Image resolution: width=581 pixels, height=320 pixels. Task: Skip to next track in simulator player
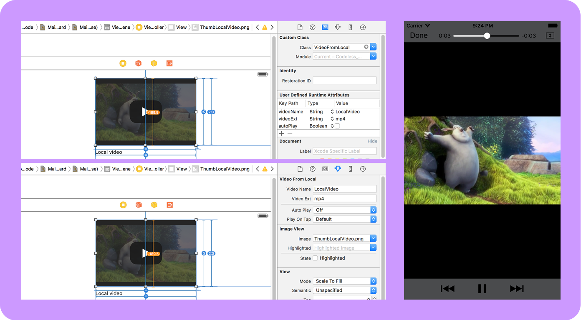pyautogui.click(x=517, y=288)
